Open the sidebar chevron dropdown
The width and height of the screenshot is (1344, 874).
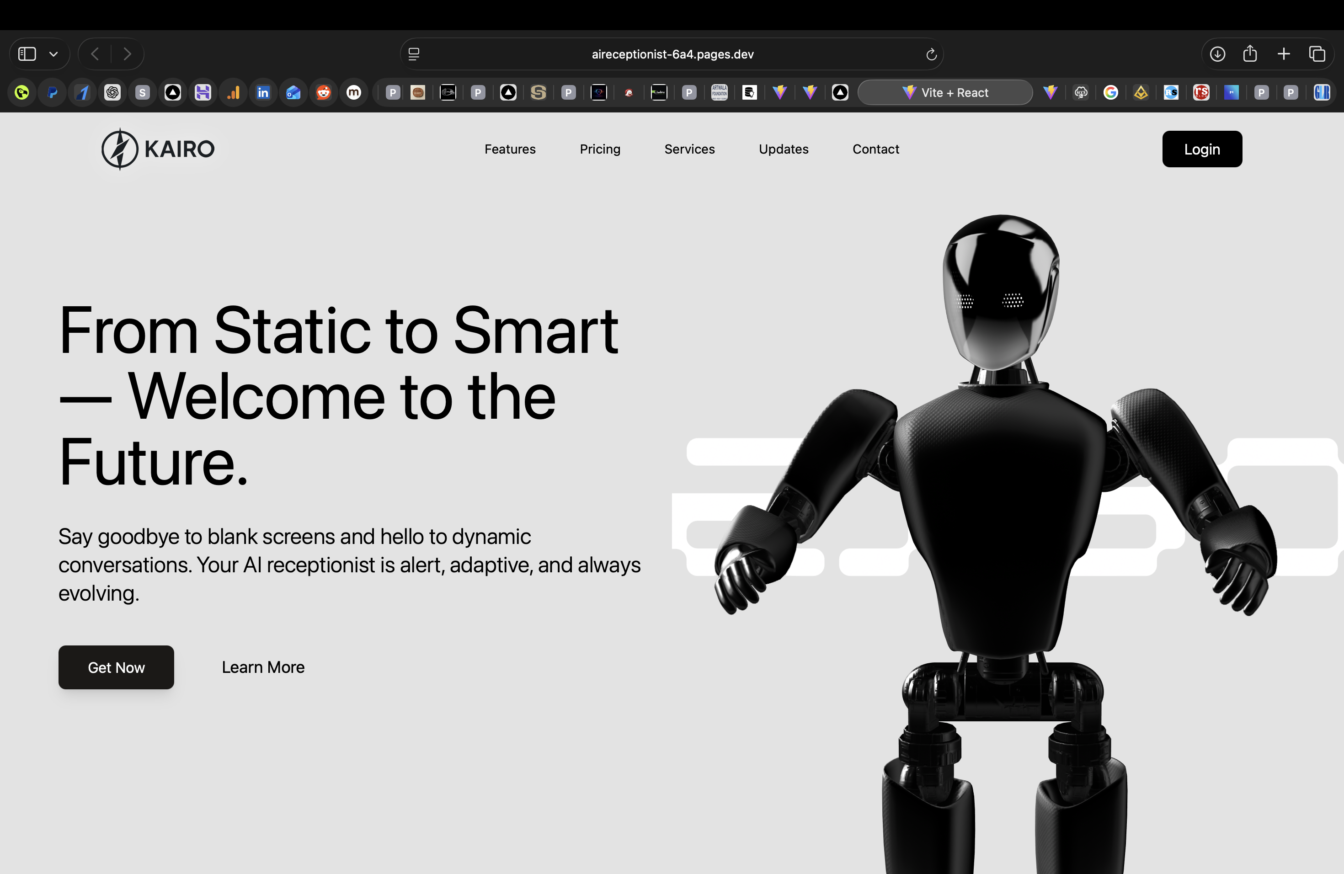pos(53,53)
